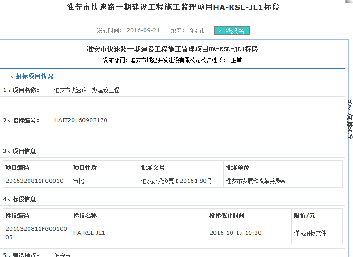Click the 审批 project nature cell
The height and width of the screenshot is (257, 353).
click(x=79, y=181)
